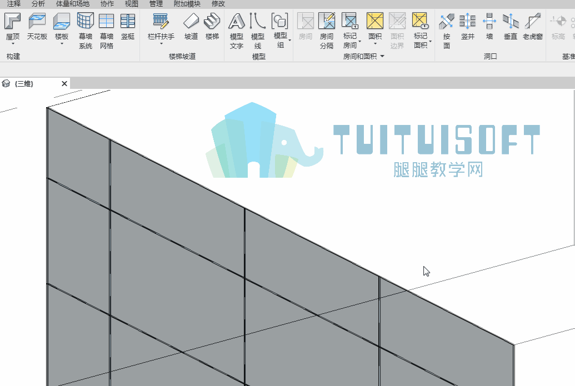Expand the 房间和面积 panel title dropdown

click(x=382, y=56)
